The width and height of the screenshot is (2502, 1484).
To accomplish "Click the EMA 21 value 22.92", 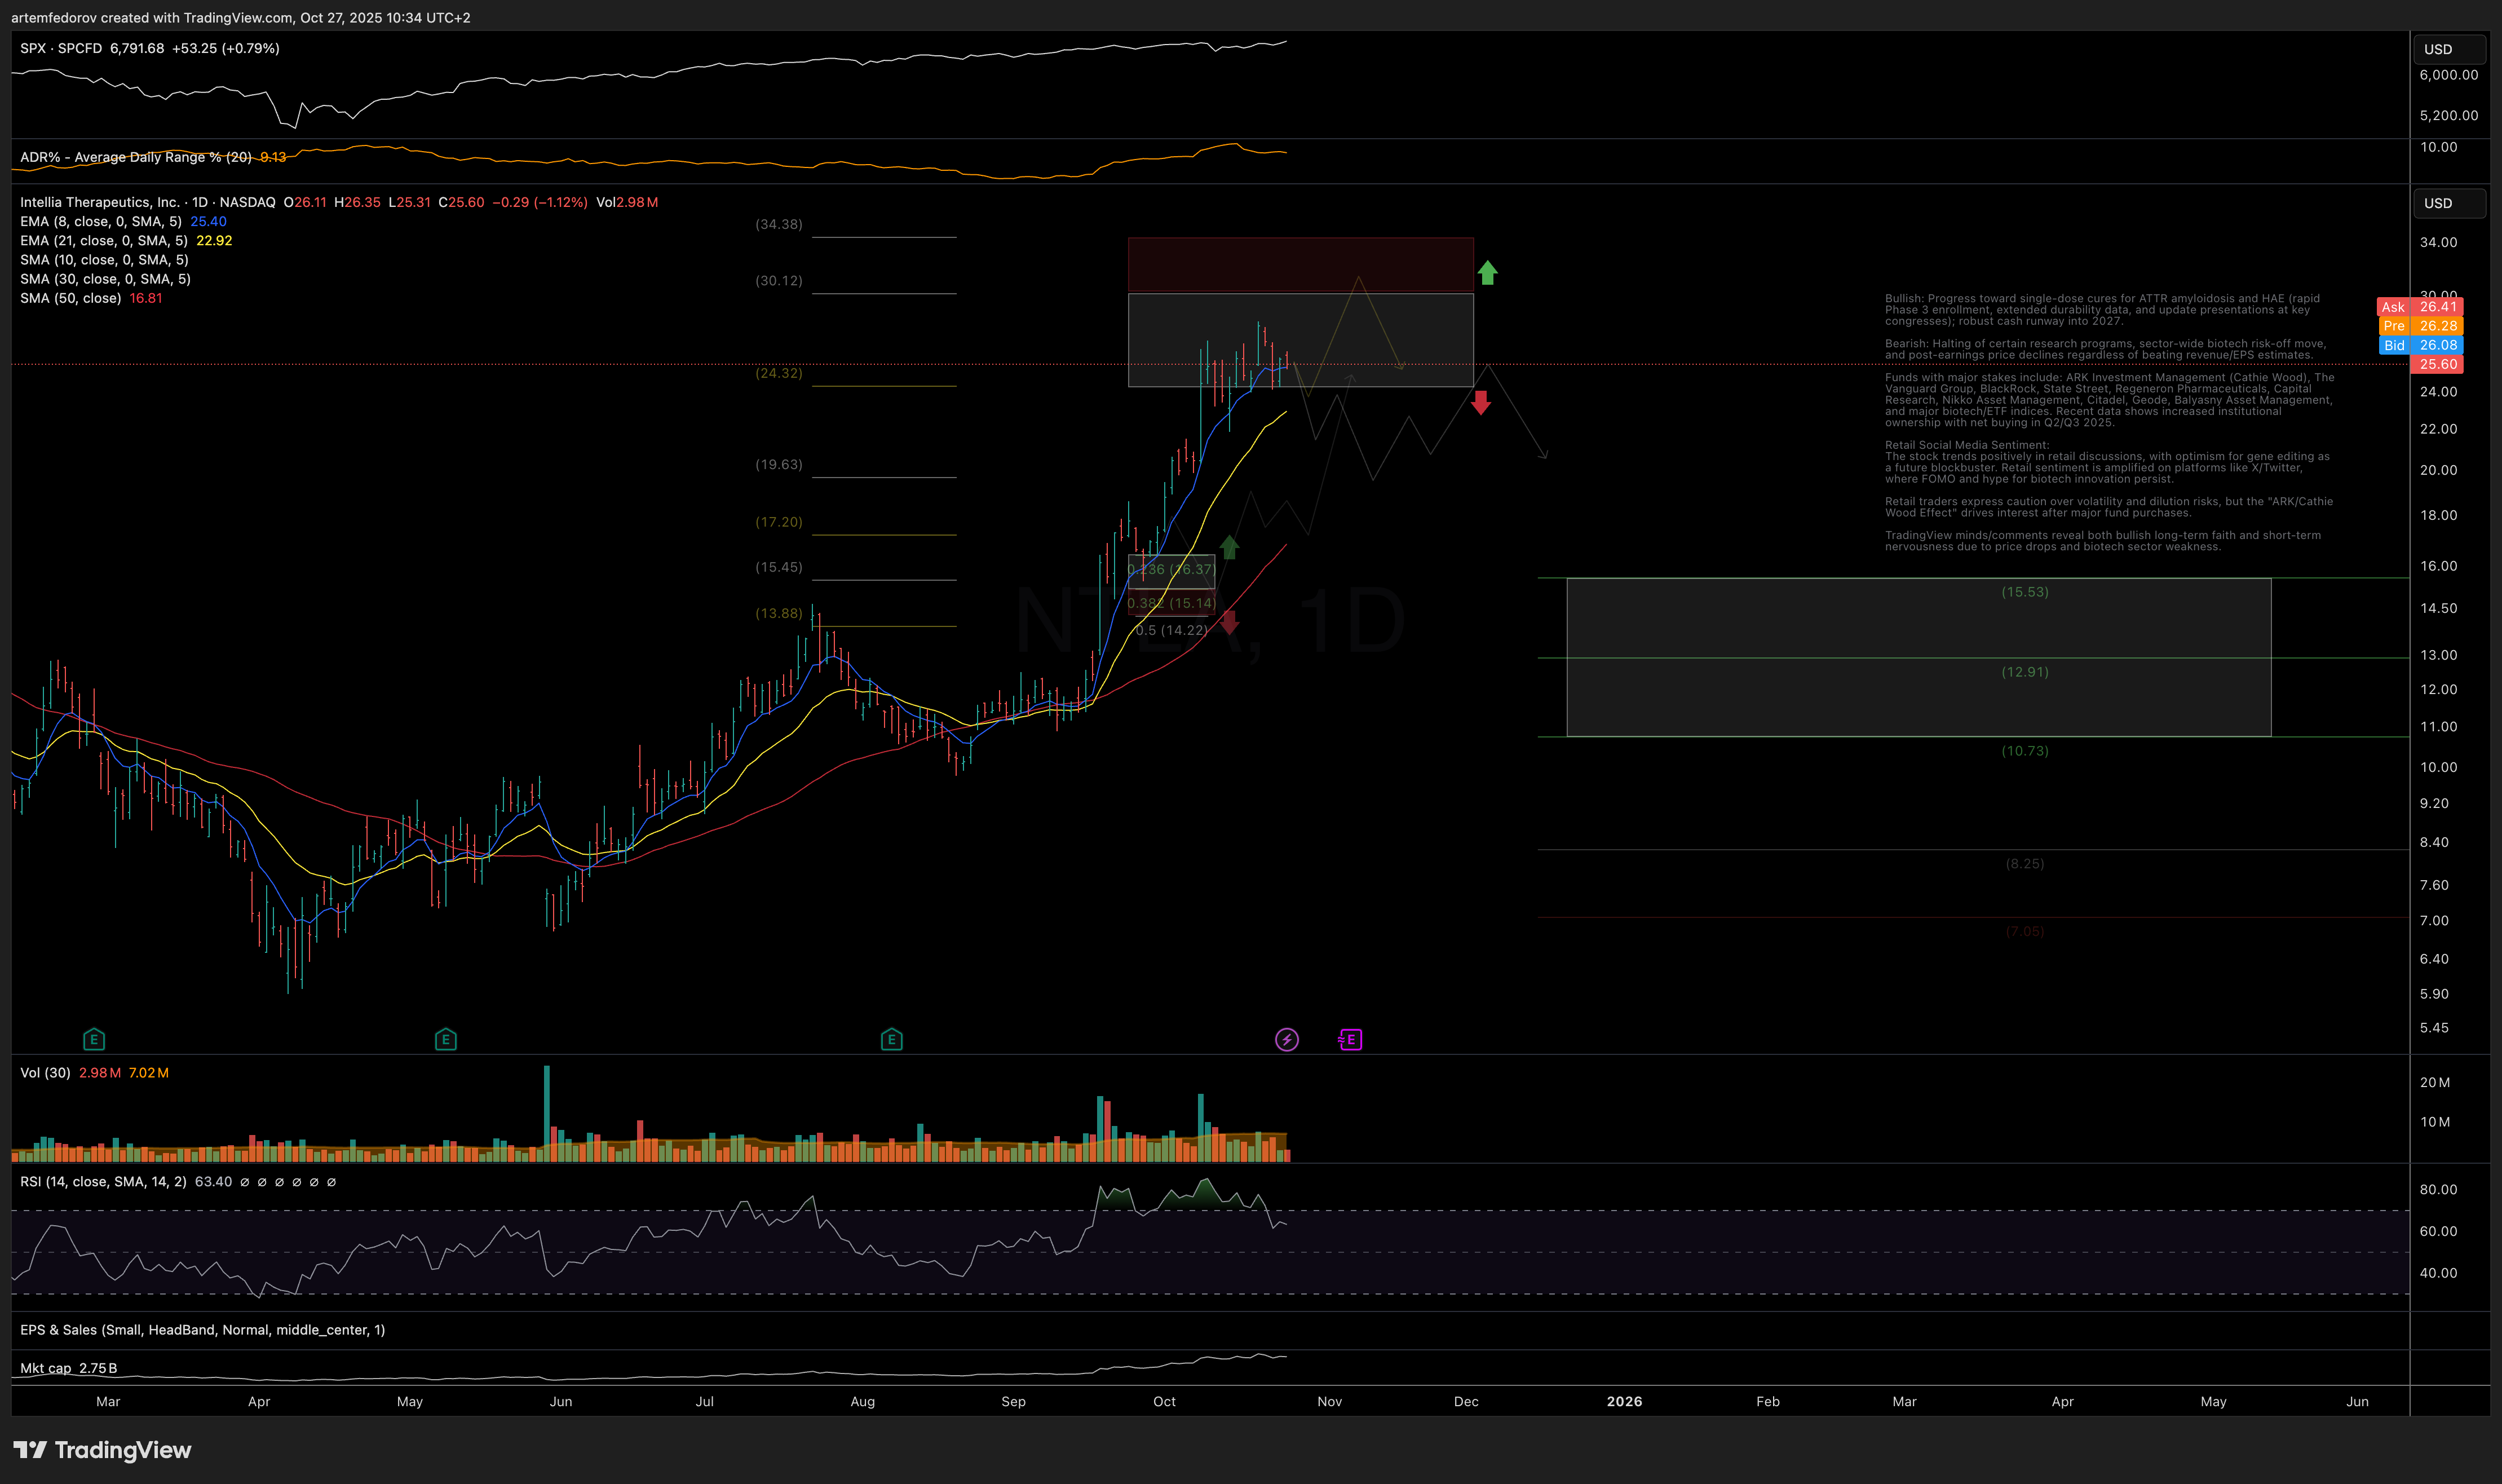I will pos(214,240).
